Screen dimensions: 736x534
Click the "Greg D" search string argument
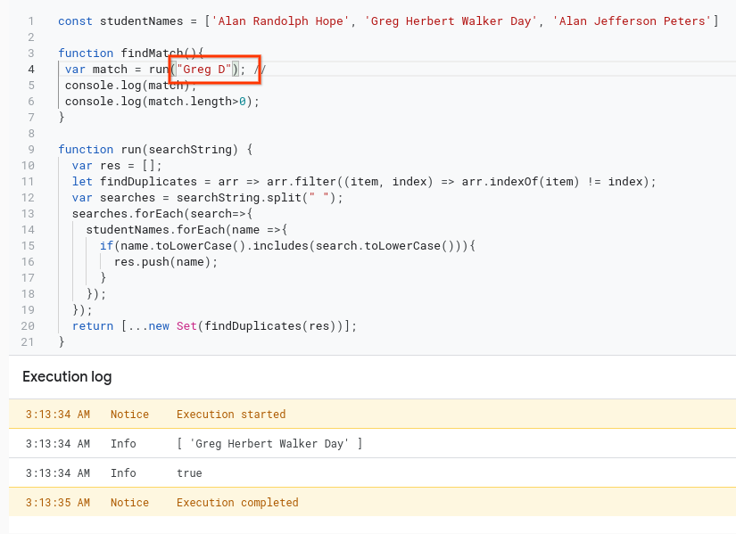click(203, 70)
